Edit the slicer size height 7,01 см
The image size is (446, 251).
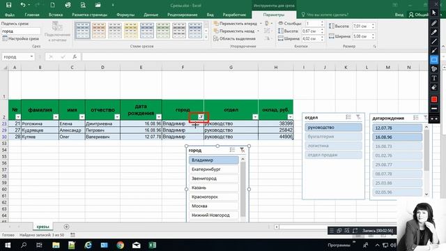tap(361, 26)
